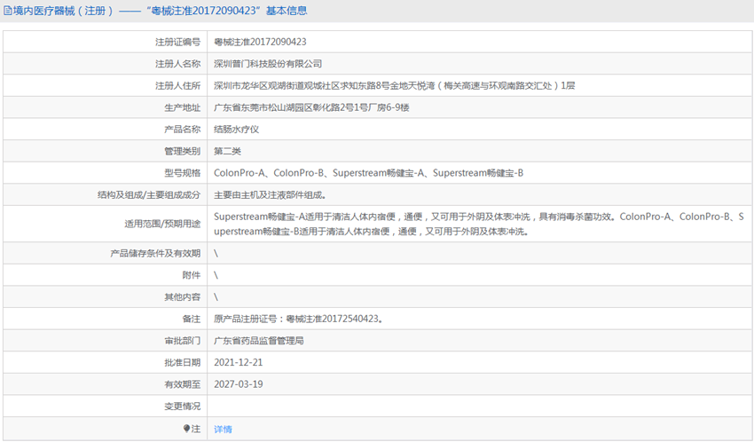The width and height of the screenshot is (754, 442).
Task: Click the 附件 label
Action: pos(192,275)
